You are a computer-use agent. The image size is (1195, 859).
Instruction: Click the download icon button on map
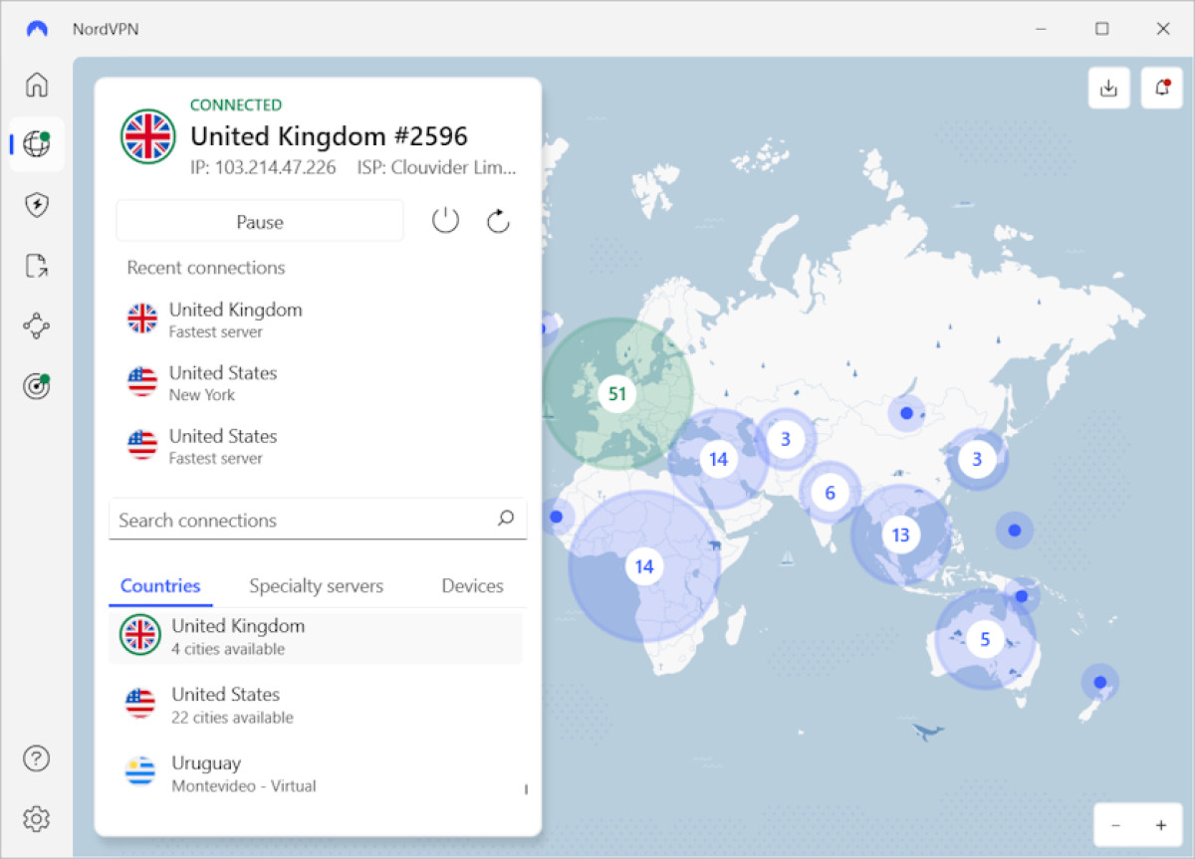[x=1108, y=88]
